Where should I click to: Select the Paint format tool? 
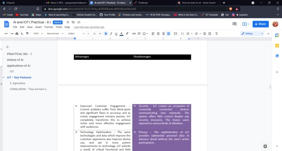point(27,34)
